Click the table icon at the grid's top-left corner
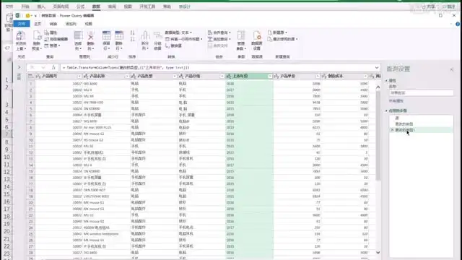 pos(30,77)
